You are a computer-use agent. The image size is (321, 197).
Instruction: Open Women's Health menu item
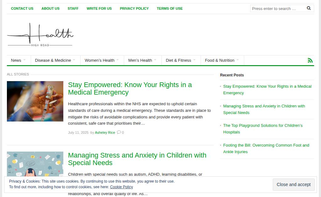click(x=99, y=60)
